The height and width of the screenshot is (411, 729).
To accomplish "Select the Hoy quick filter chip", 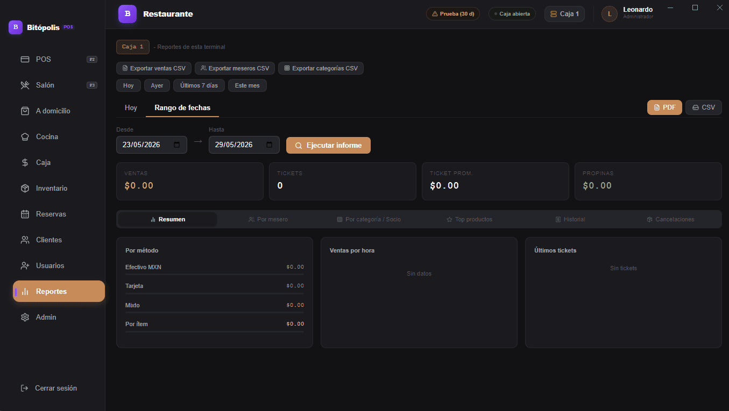I will pos(129,85).
